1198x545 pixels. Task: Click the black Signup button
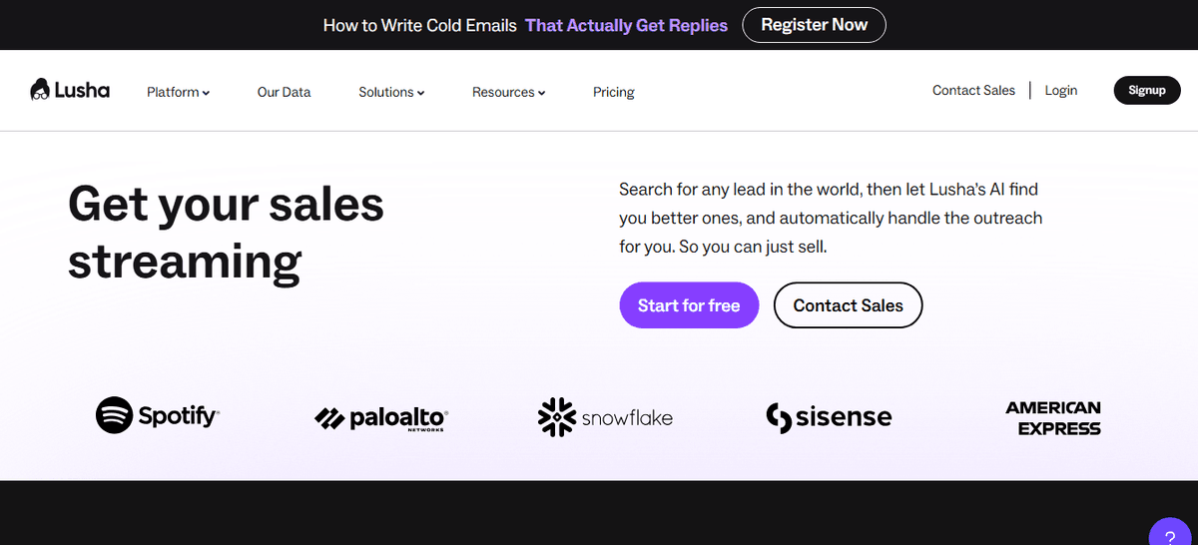1147,90
